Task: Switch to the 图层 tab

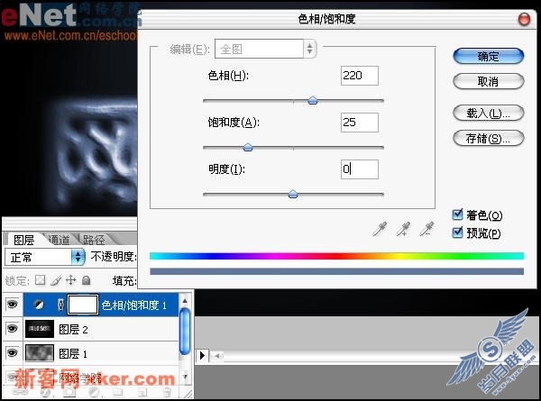Action: click(x=23, y=240)
